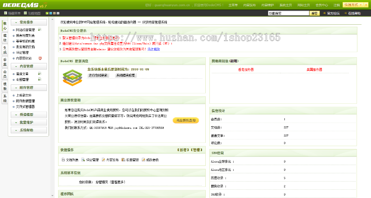Expand the 频道模型 section
Screen dimensions: 371x198
29,114
